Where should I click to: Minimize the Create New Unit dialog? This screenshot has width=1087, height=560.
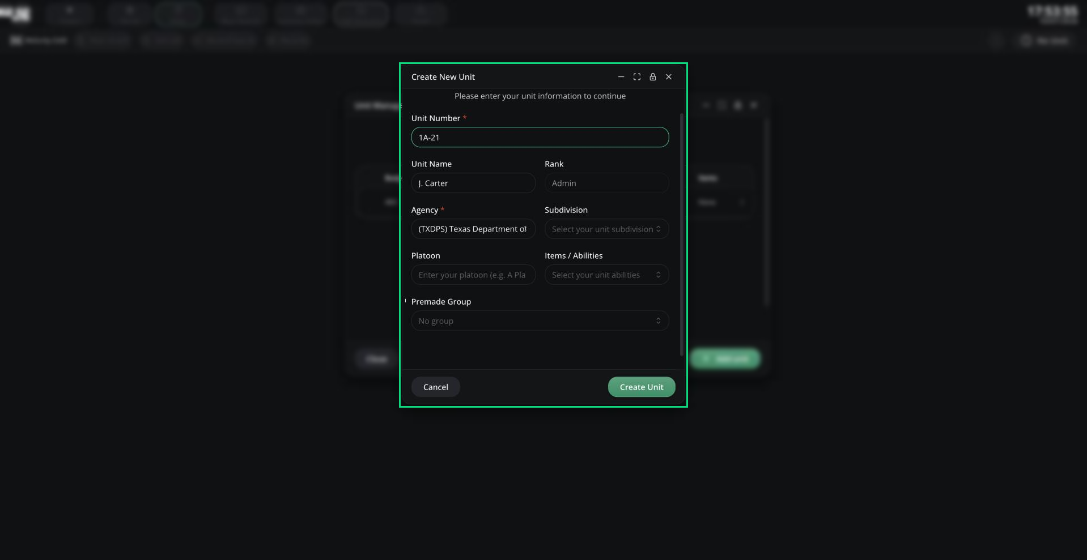[621, 77]
